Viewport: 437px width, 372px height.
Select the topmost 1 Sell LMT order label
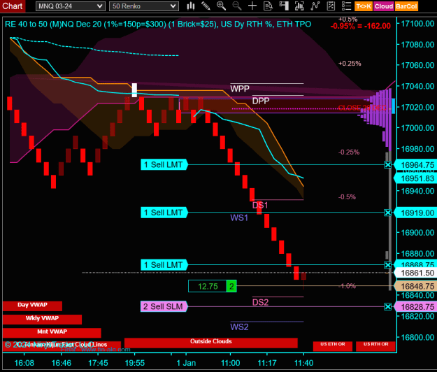164,165
